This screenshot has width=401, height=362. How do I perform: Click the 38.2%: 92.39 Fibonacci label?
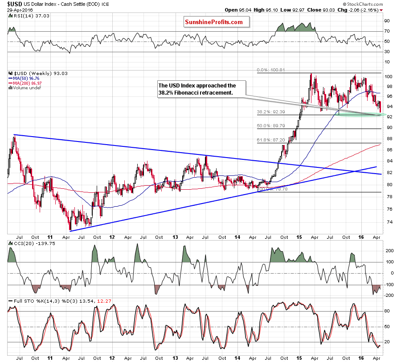tap(271, 112)
